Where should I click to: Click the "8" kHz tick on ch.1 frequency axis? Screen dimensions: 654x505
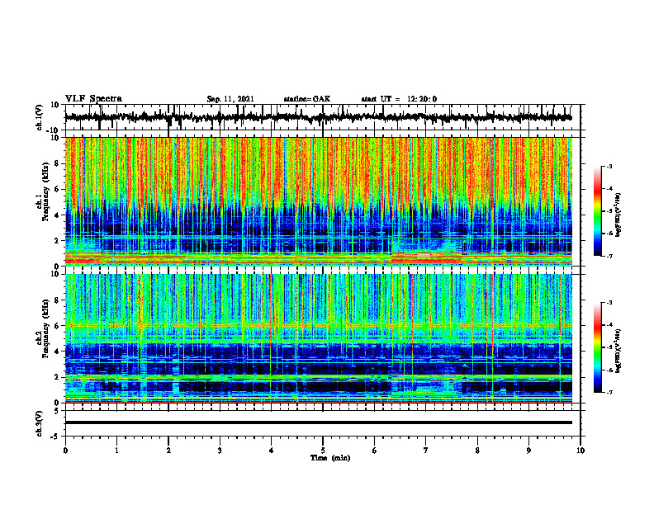[58, 163]
